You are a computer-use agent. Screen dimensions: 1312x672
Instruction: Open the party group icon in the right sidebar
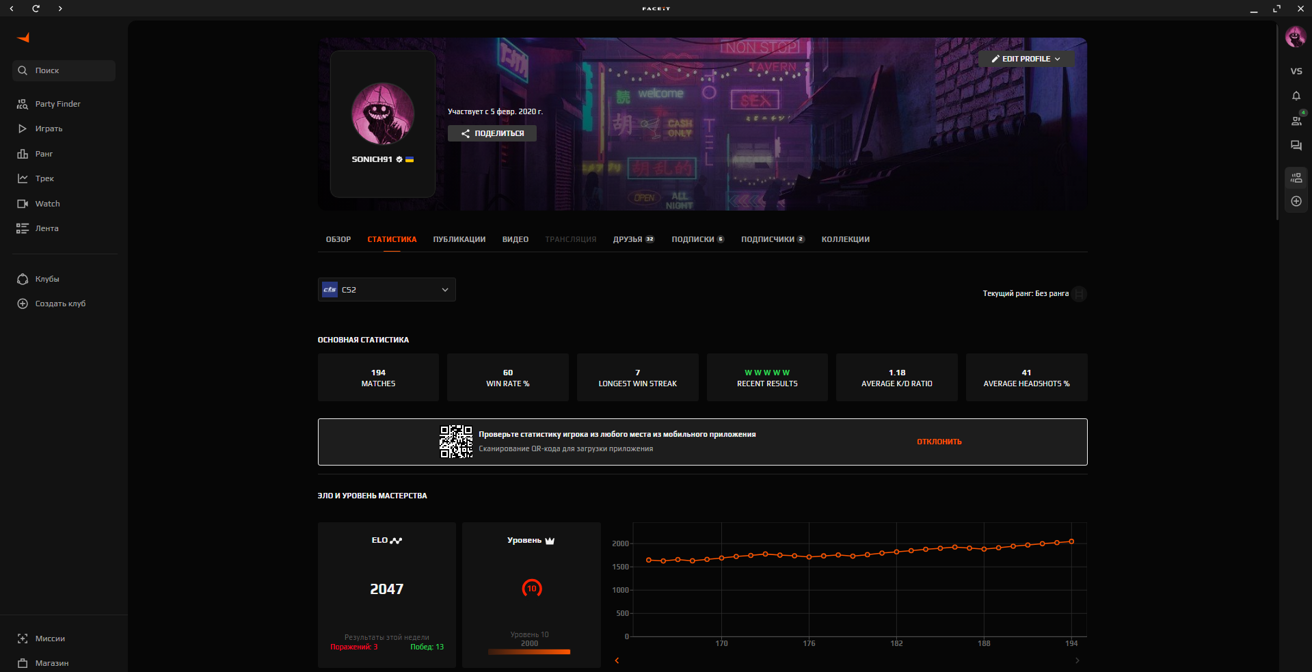pos(1296,178)
